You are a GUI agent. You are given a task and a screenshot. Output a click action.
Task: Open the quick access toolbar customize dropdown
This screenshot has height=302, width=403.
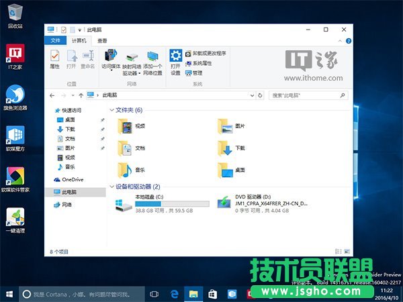point(80,30)
